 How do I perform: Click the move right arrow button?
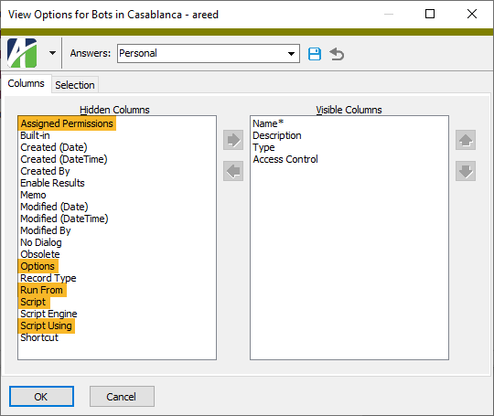pyautogui.click(x=233, y=140)
